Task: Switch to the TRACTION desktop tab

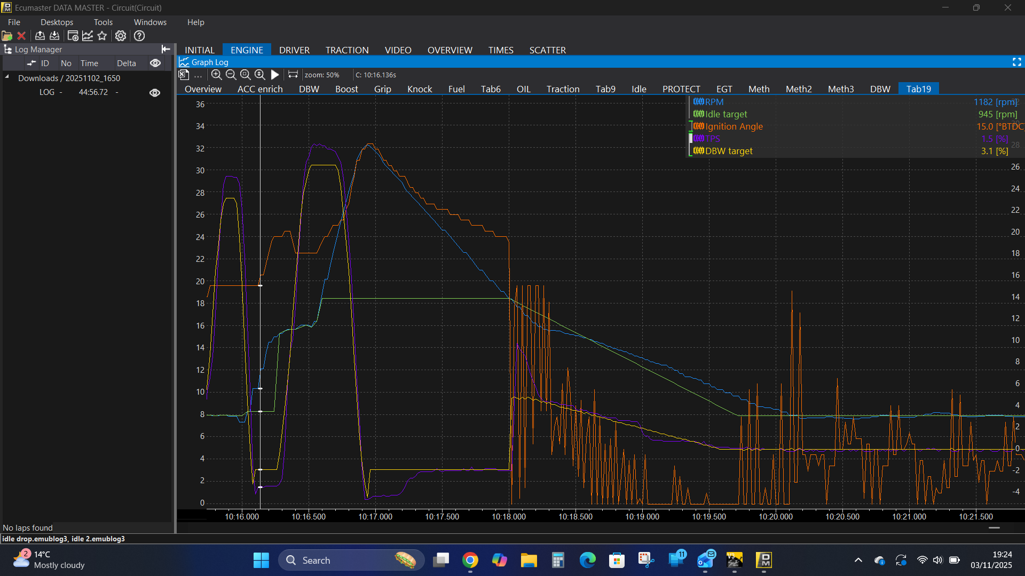Action: (x=347, y=50)
